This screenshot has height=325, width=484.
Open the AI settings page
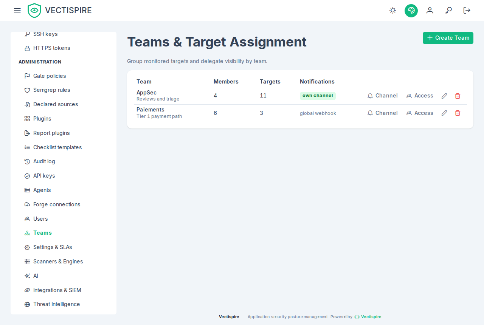point(64,276)
